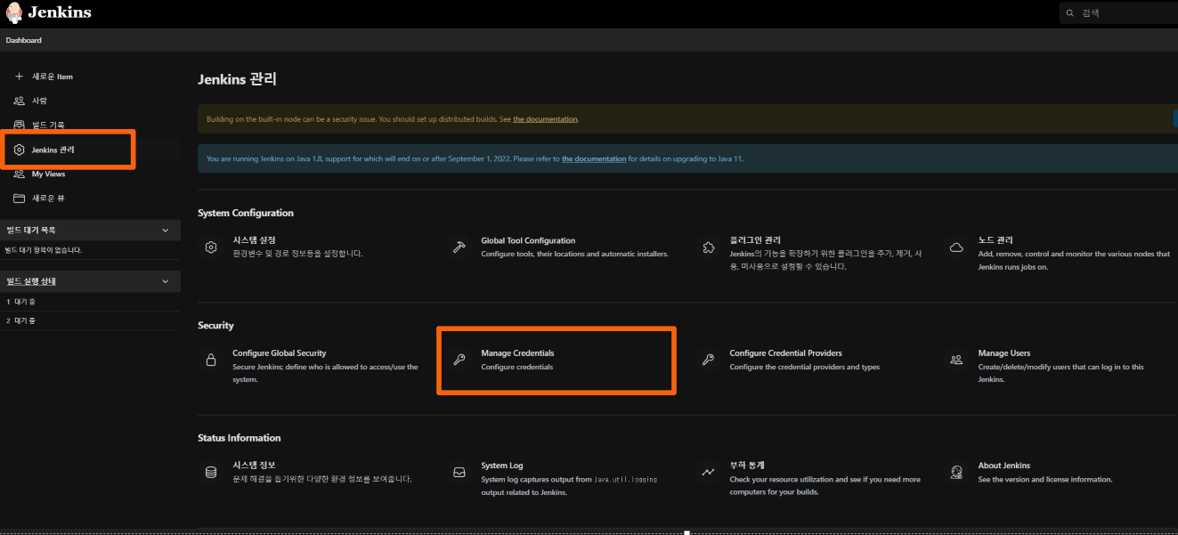Click the gear icon beside Jenkins 관리
This screenshot has height=535, width=1178.
tap(20, 150)
